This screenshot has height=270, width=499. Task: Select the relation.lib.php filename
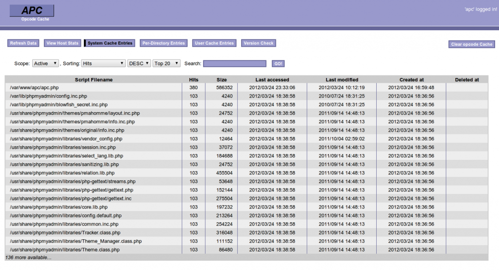62,173
